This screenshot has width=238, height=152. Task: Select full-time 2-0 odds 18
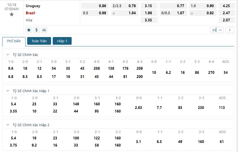click(25, 68)
